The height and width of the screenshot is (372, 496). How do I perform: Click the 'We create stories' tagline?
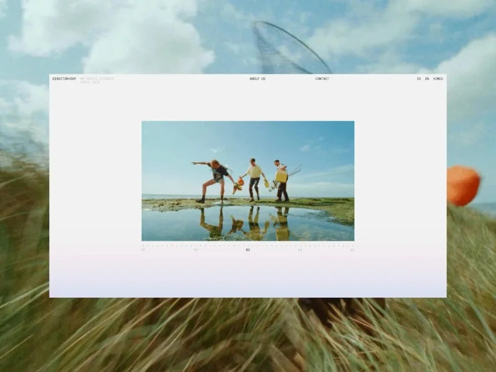click(x=97, y=79)
